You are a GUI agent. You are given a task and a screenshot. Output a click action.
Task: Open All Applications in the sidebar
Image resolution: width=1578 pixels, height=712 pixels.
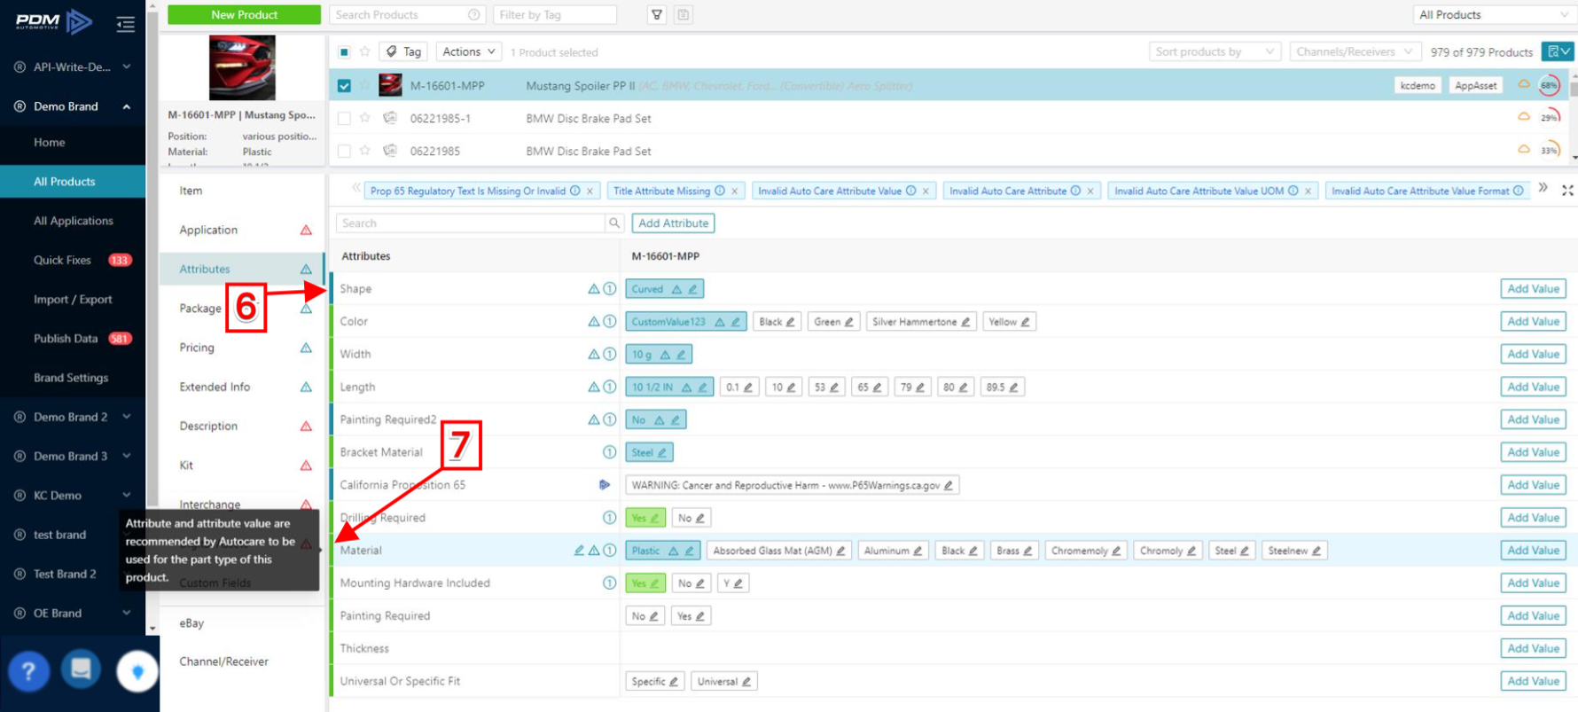click(x=73, y=221)
